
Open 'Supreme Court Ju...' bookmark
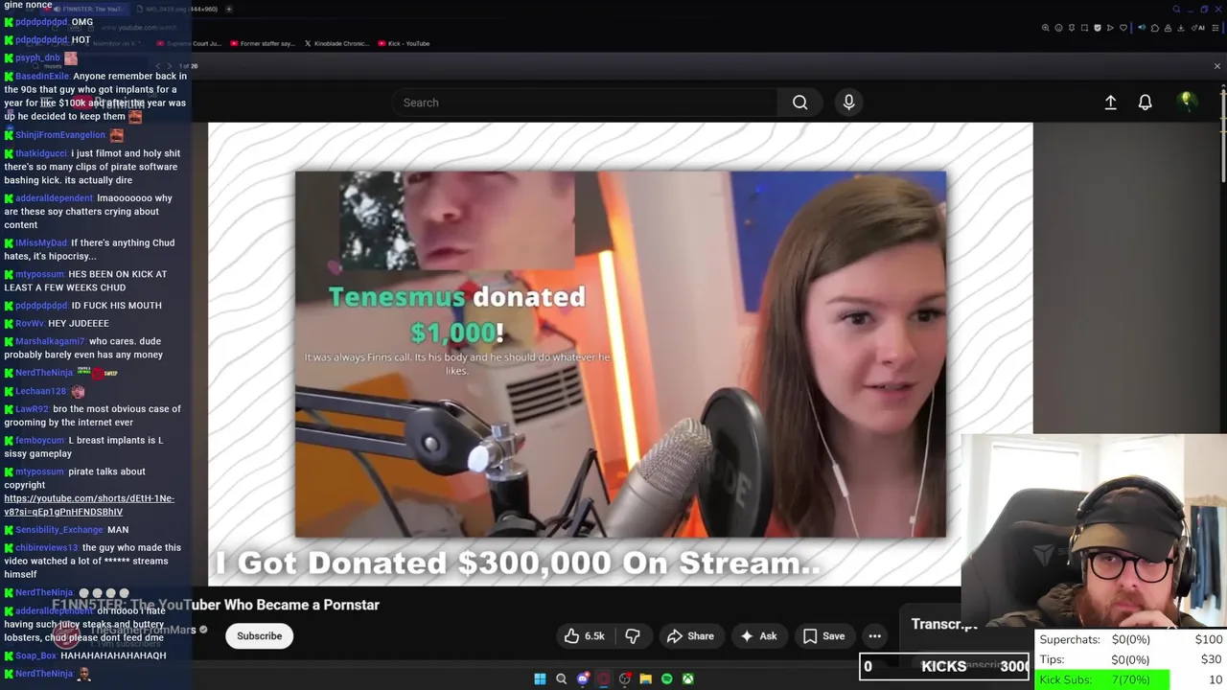tap(189, 43)
